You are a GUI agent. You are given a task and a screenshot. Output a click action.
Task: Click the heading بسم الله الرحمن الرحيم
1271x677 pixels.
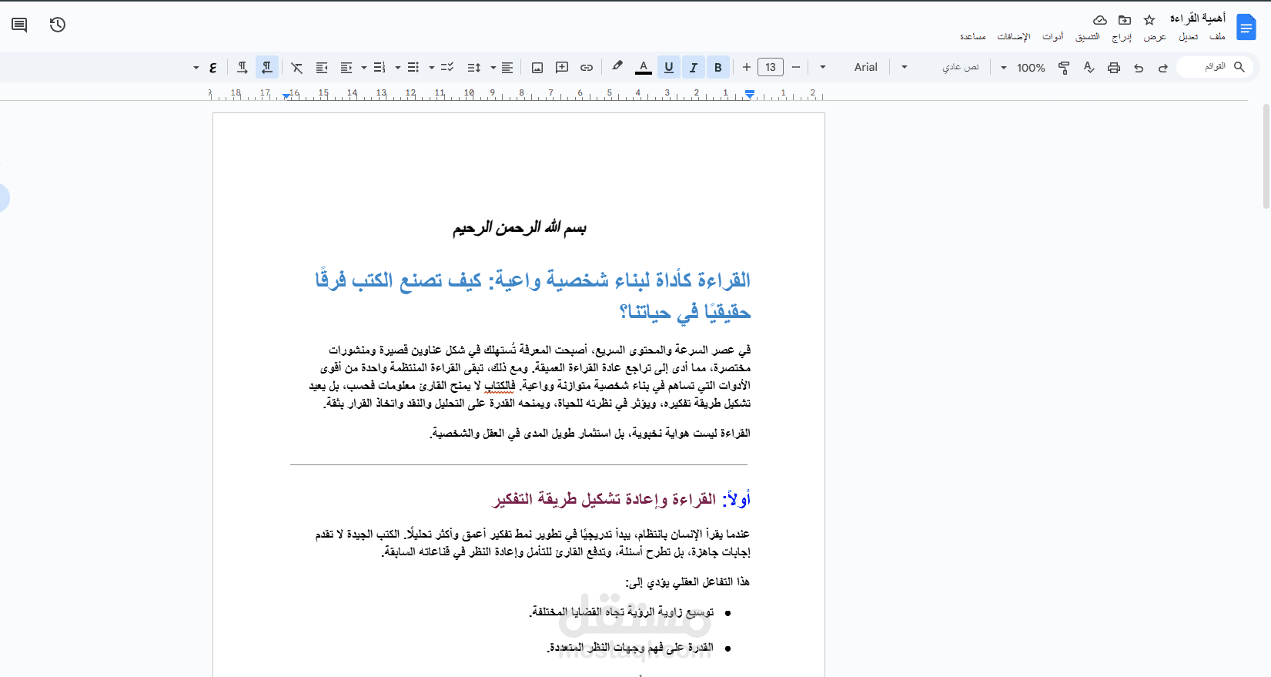coord(520,228)
